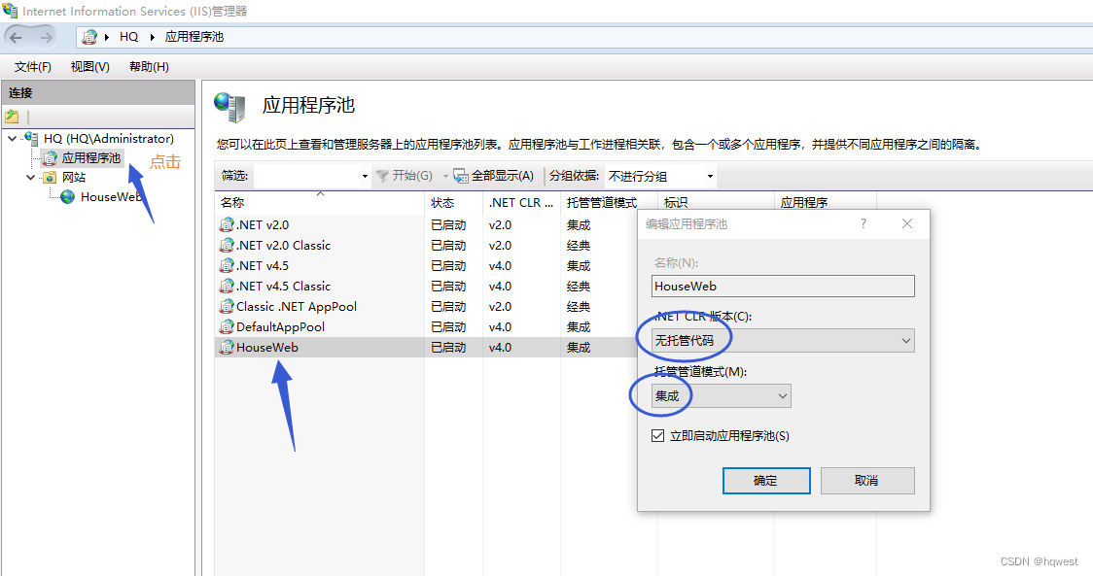This screenshot has height=576, width=1093.
Task: Click the help question mark in dialog
Action: coord(864,223)
